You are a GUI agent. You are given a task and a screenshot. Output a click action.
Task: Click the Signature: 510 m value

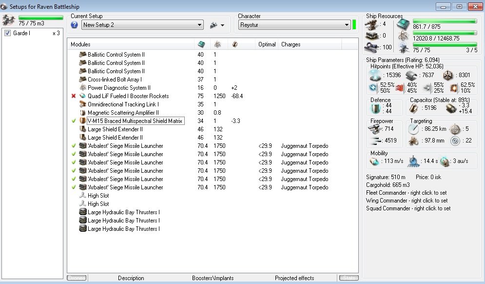[x=386, y=177]
